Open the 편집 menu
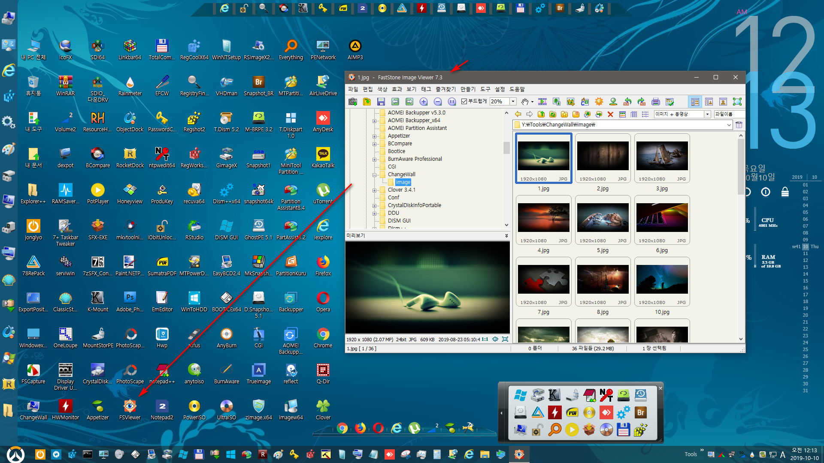Image resolution: width=824 pixels, height=463 pixels. point(368,89)
